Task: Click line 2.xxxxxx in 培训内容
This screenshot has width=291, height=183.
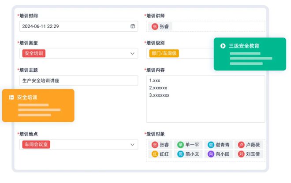Action: (x=158, y=88)
